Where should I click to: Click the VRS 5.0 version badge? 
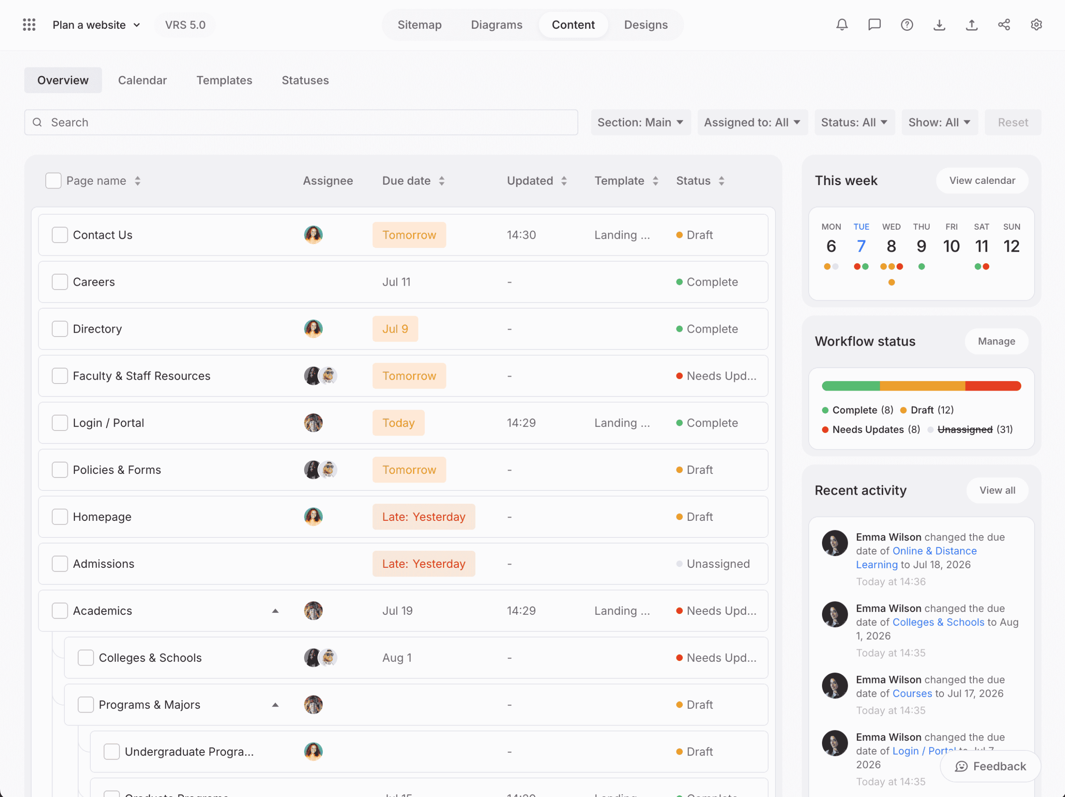pos(186,25)
